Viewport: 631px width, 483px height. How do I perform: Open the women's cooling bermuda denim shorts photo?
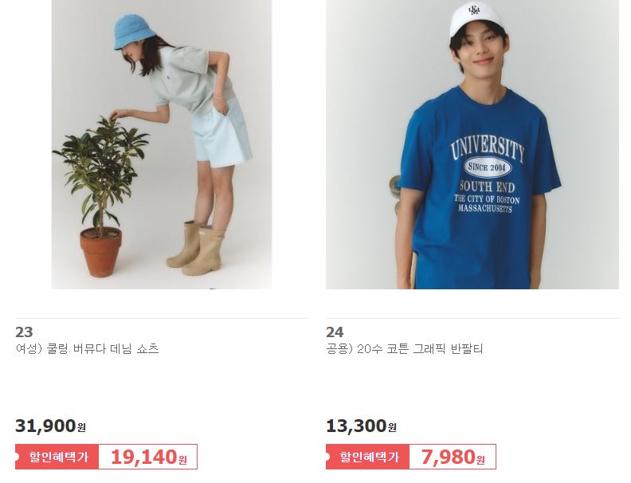pos(162,144)
